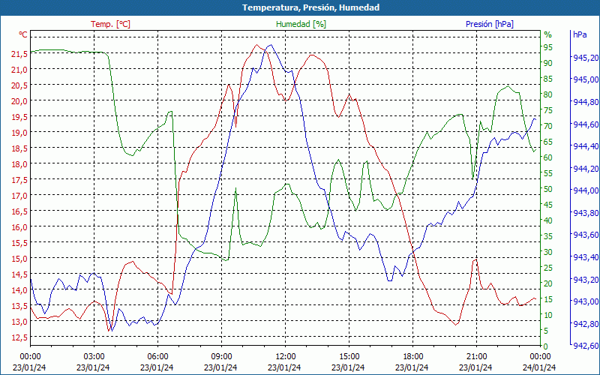600x375 pixels.
Task: Click the "09:00" time label
Action: (x=221, y=355)
